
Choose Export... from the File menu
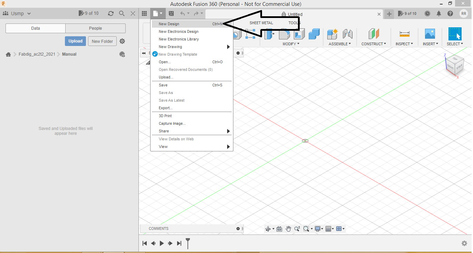(x=192, y=108)
